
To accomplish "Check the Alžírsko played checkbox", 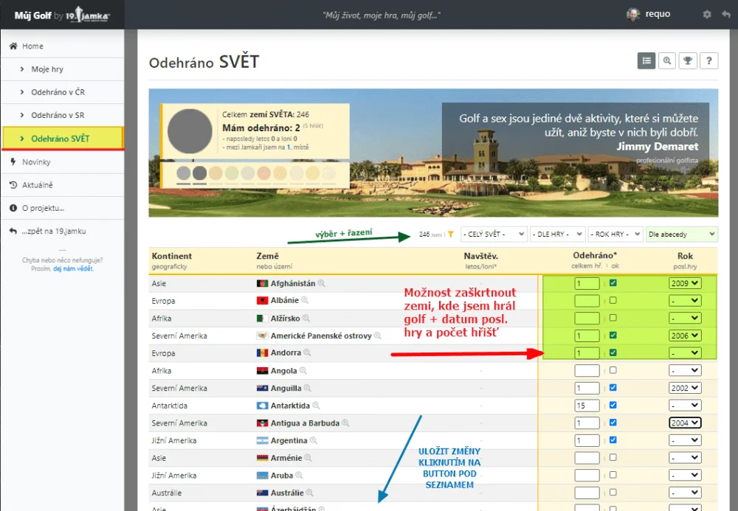I will coord(613,318).
